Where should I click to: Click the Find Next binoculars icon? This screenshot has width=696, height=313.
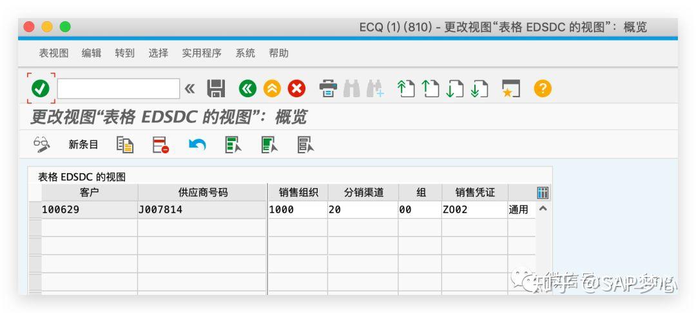click(375, 89)
